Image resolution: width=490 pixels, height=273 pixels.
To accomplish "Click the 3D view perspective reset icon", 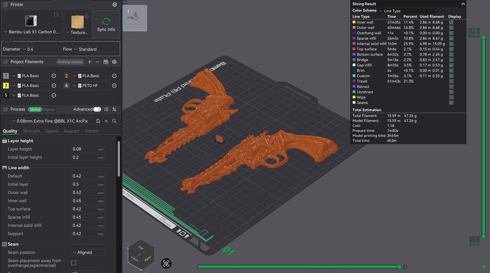I will [x=166, y=263].
